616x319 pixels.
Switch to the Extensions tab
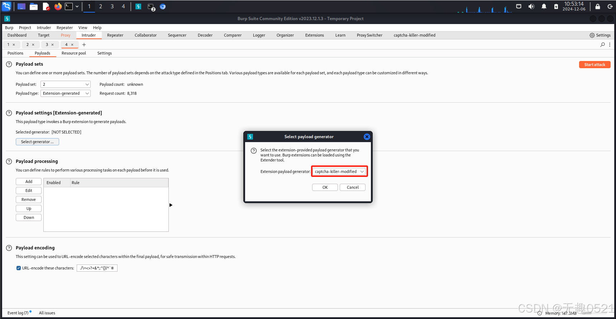(x=315, y=35)
